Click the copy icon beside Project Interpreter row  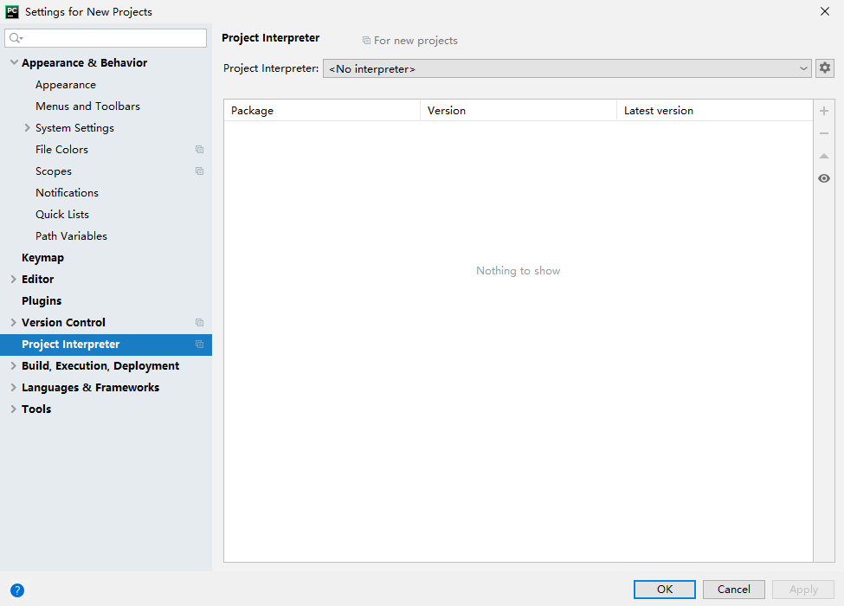click(200, 345)
